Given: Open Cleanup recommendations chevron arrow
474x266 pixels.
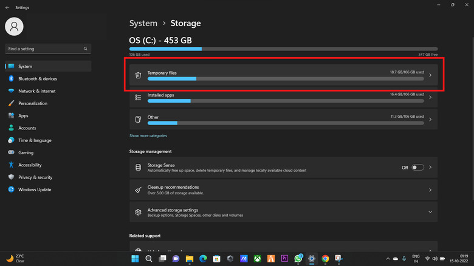Looking at the screenshot, I should [430, 190].
